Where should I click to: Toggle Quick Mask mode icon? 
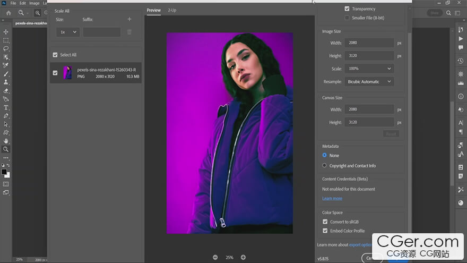[x=6, y=184]
